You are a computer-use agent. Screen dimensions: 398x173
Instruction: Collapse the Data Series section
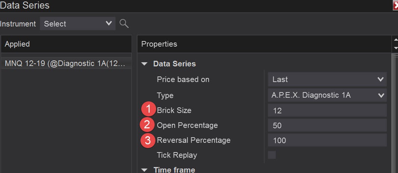point(145,64)
